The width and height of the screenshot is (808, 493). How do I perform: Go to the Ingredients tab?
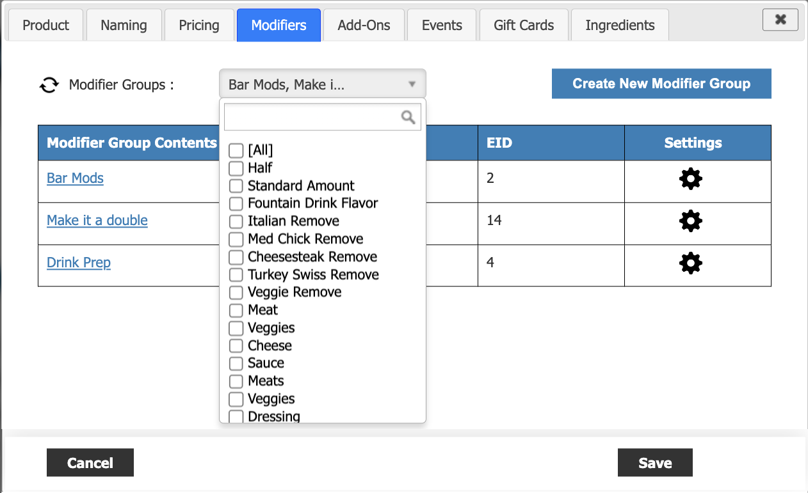pos(620,26)
